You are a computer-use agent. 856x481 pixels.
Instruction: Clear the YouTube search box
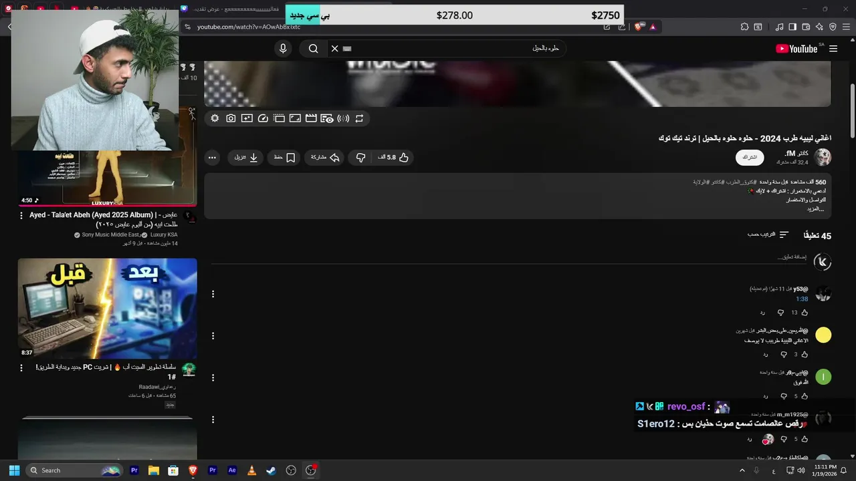point(335,49)
